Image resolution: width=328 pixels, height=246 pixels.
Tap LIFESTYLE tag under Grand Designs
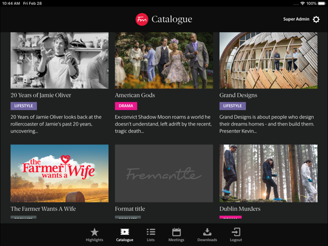click(232, 106)
